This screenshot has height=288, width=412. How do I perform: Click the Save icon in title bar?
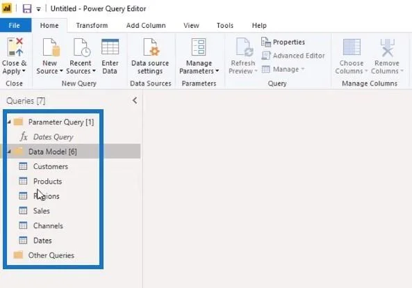tap(27, 8)
